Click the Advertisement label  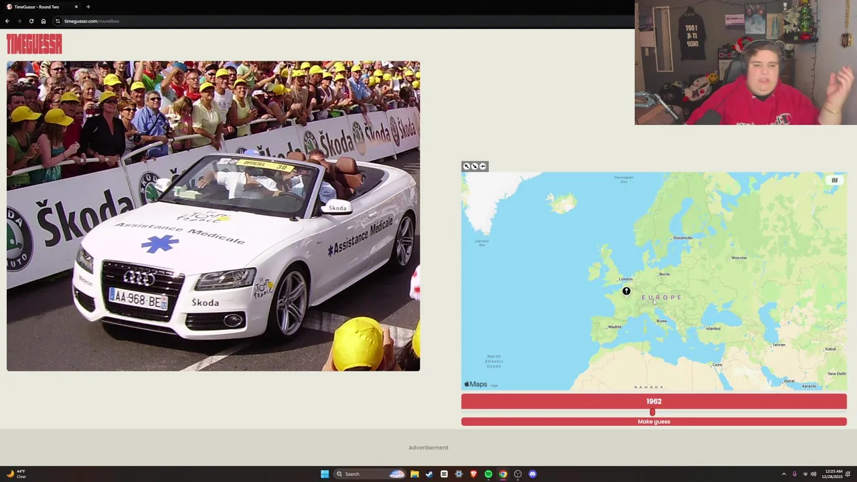[x=428, y=448]
